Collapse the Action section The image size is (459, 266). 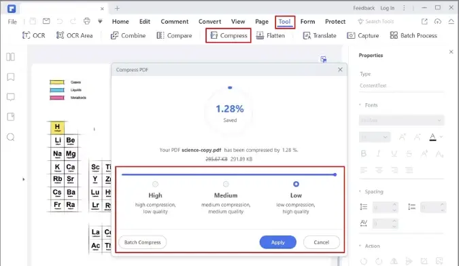point(360,246)
